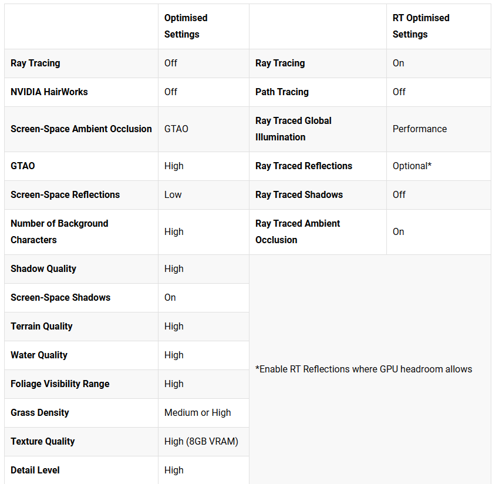The width and height of the screenshot is (496, 484).
Task: Click the "Performance" value
Action: coord(420,129)
